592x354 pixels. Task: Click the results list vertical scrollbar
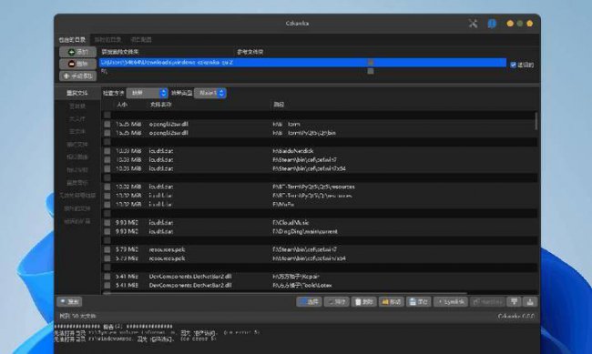pos(536,121)
